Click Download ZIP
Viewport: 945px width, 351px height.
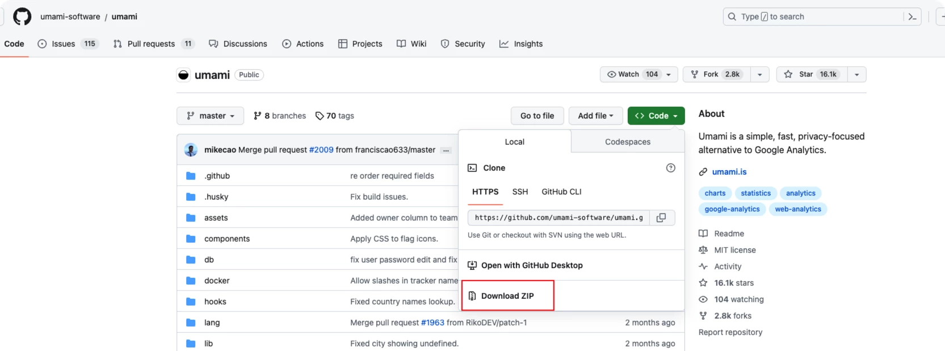[x=507, y=295]
